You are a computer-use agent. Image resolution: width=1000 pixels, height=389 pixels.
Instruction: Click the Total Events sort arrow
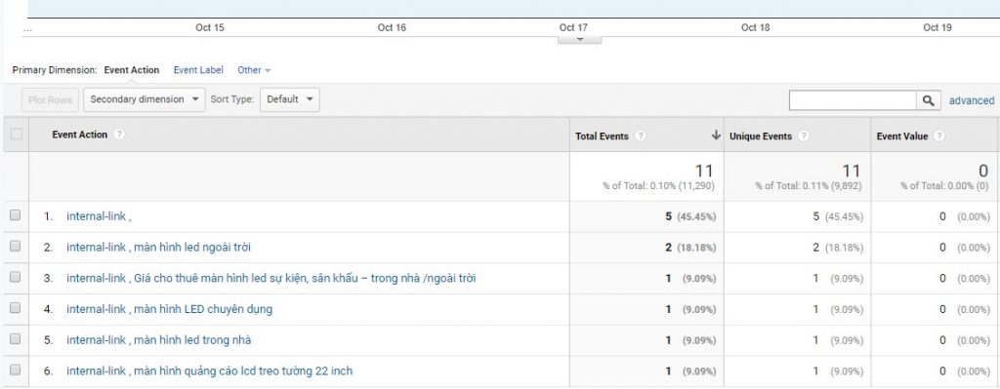716,135
